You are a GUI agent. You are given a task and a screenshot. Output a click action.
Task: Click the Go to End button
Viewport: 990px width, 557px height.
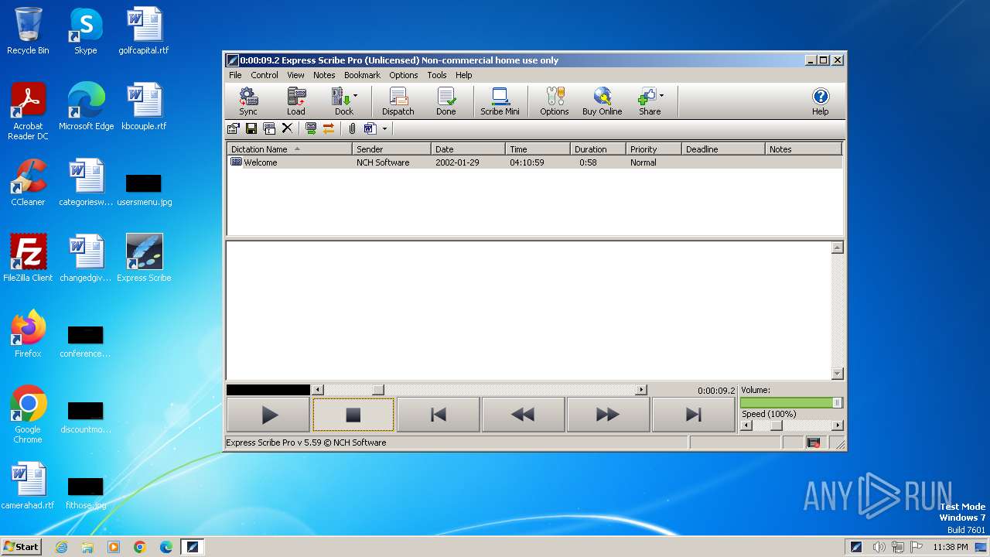click(694, 415)
